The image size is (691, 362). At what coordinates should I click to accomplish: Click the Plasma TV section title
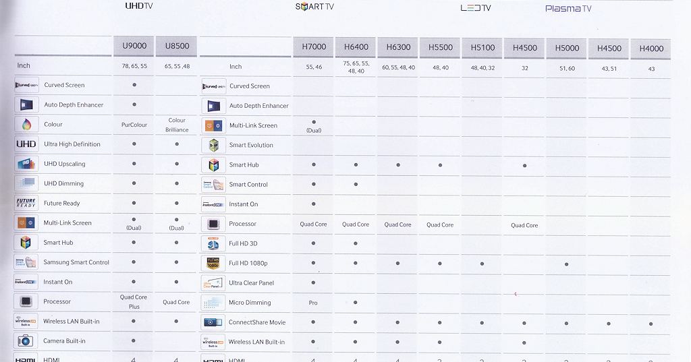pos(568,8)
